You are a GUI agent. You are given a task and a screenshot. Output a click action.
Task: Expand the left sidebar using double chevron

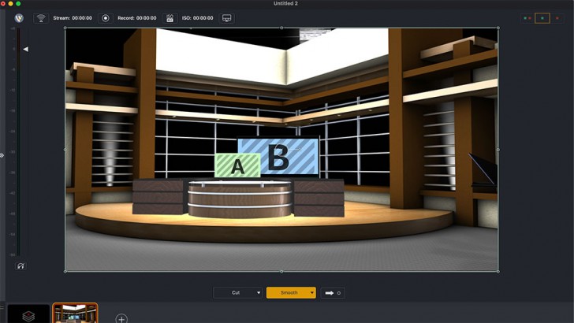[x=2, y=155]
